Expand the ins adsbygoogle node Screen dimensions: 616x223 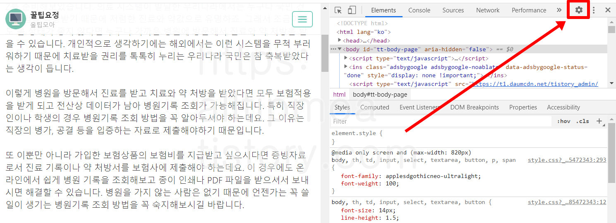pos(346,66)
